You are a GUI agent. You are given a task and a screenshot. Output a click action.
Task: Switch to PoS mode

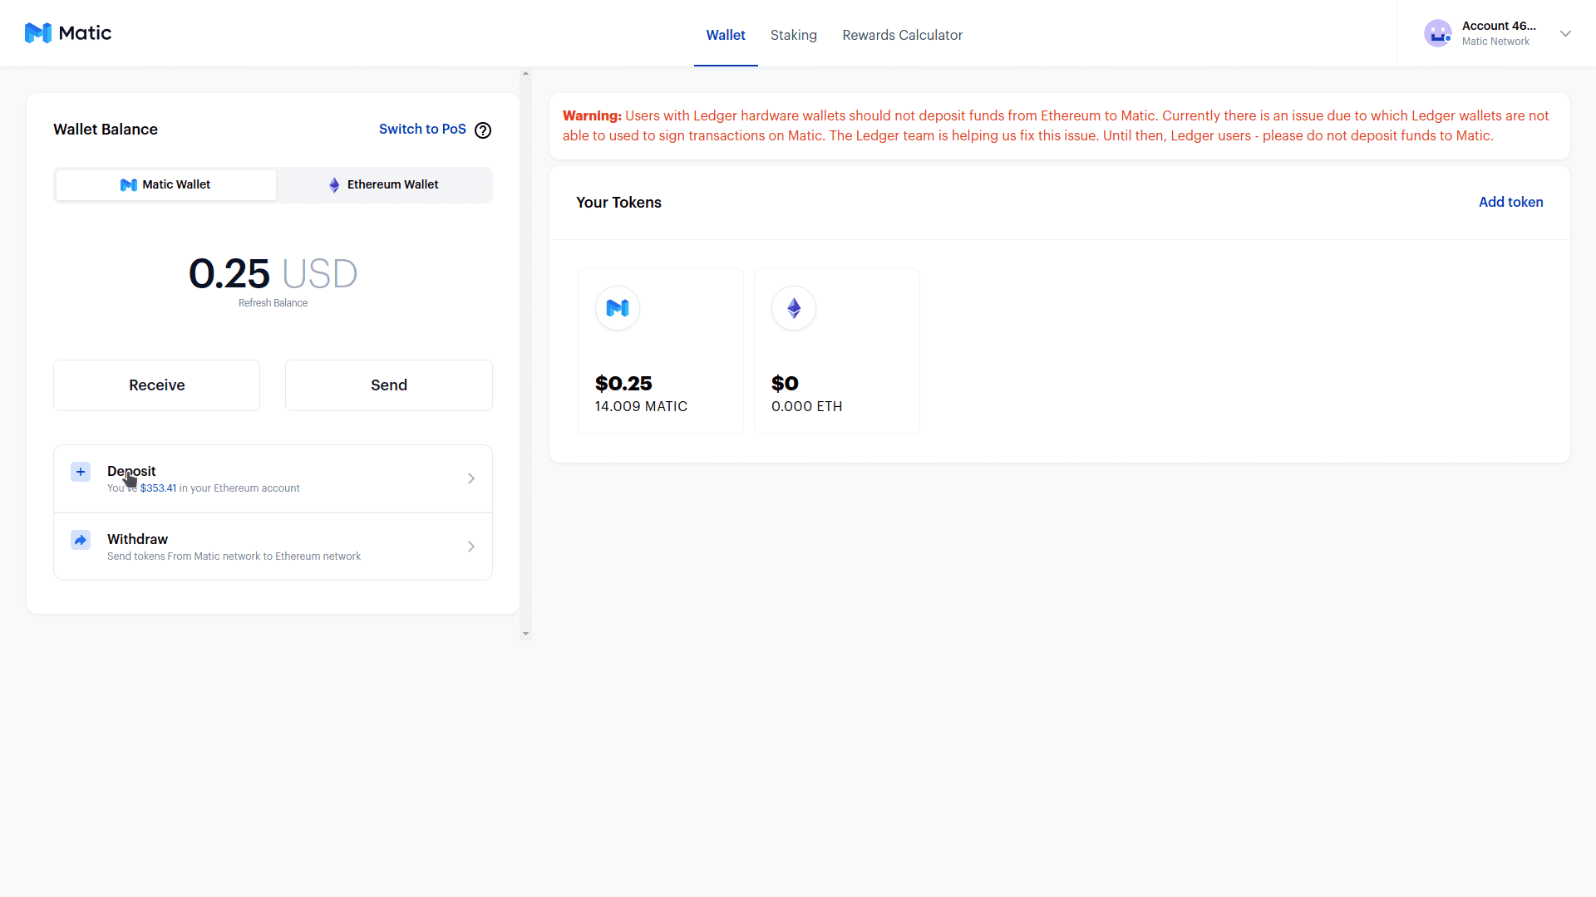[421, 130]
